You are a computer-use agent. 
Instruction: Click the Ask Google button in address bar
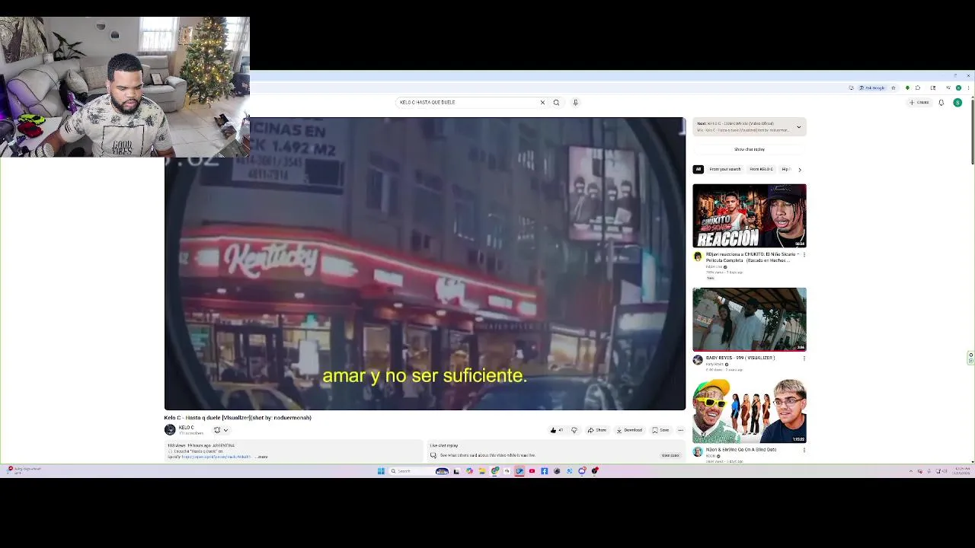(872, 88)
